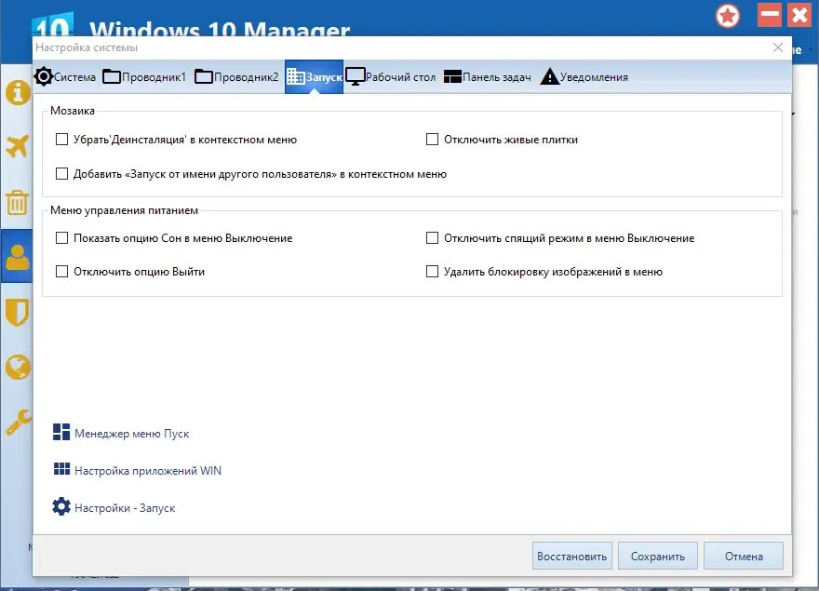Click the monitor icon beside Рабочий стол
Viewport: 819px width, 591px height.
coord(356,77)
